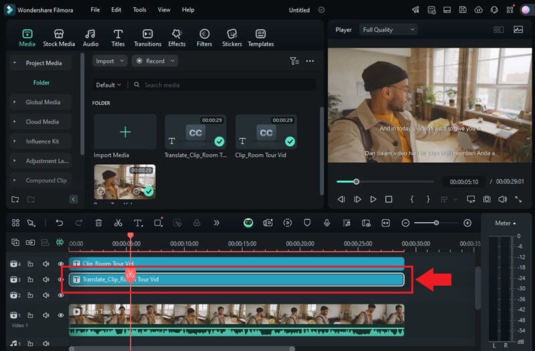Screen dimensions: 535x351
Task: Open the File menu
Action: pyautogui.click(x=95, y=10)
